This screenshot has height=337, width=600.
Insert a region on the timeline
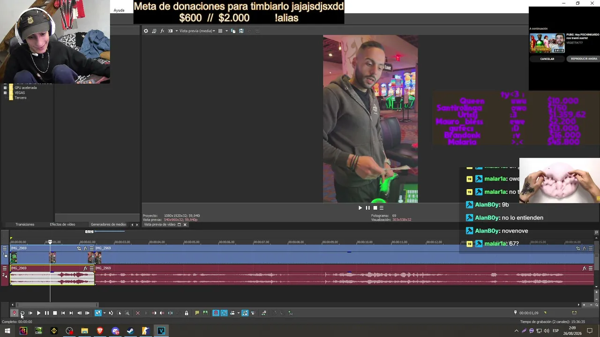[205, 313]
